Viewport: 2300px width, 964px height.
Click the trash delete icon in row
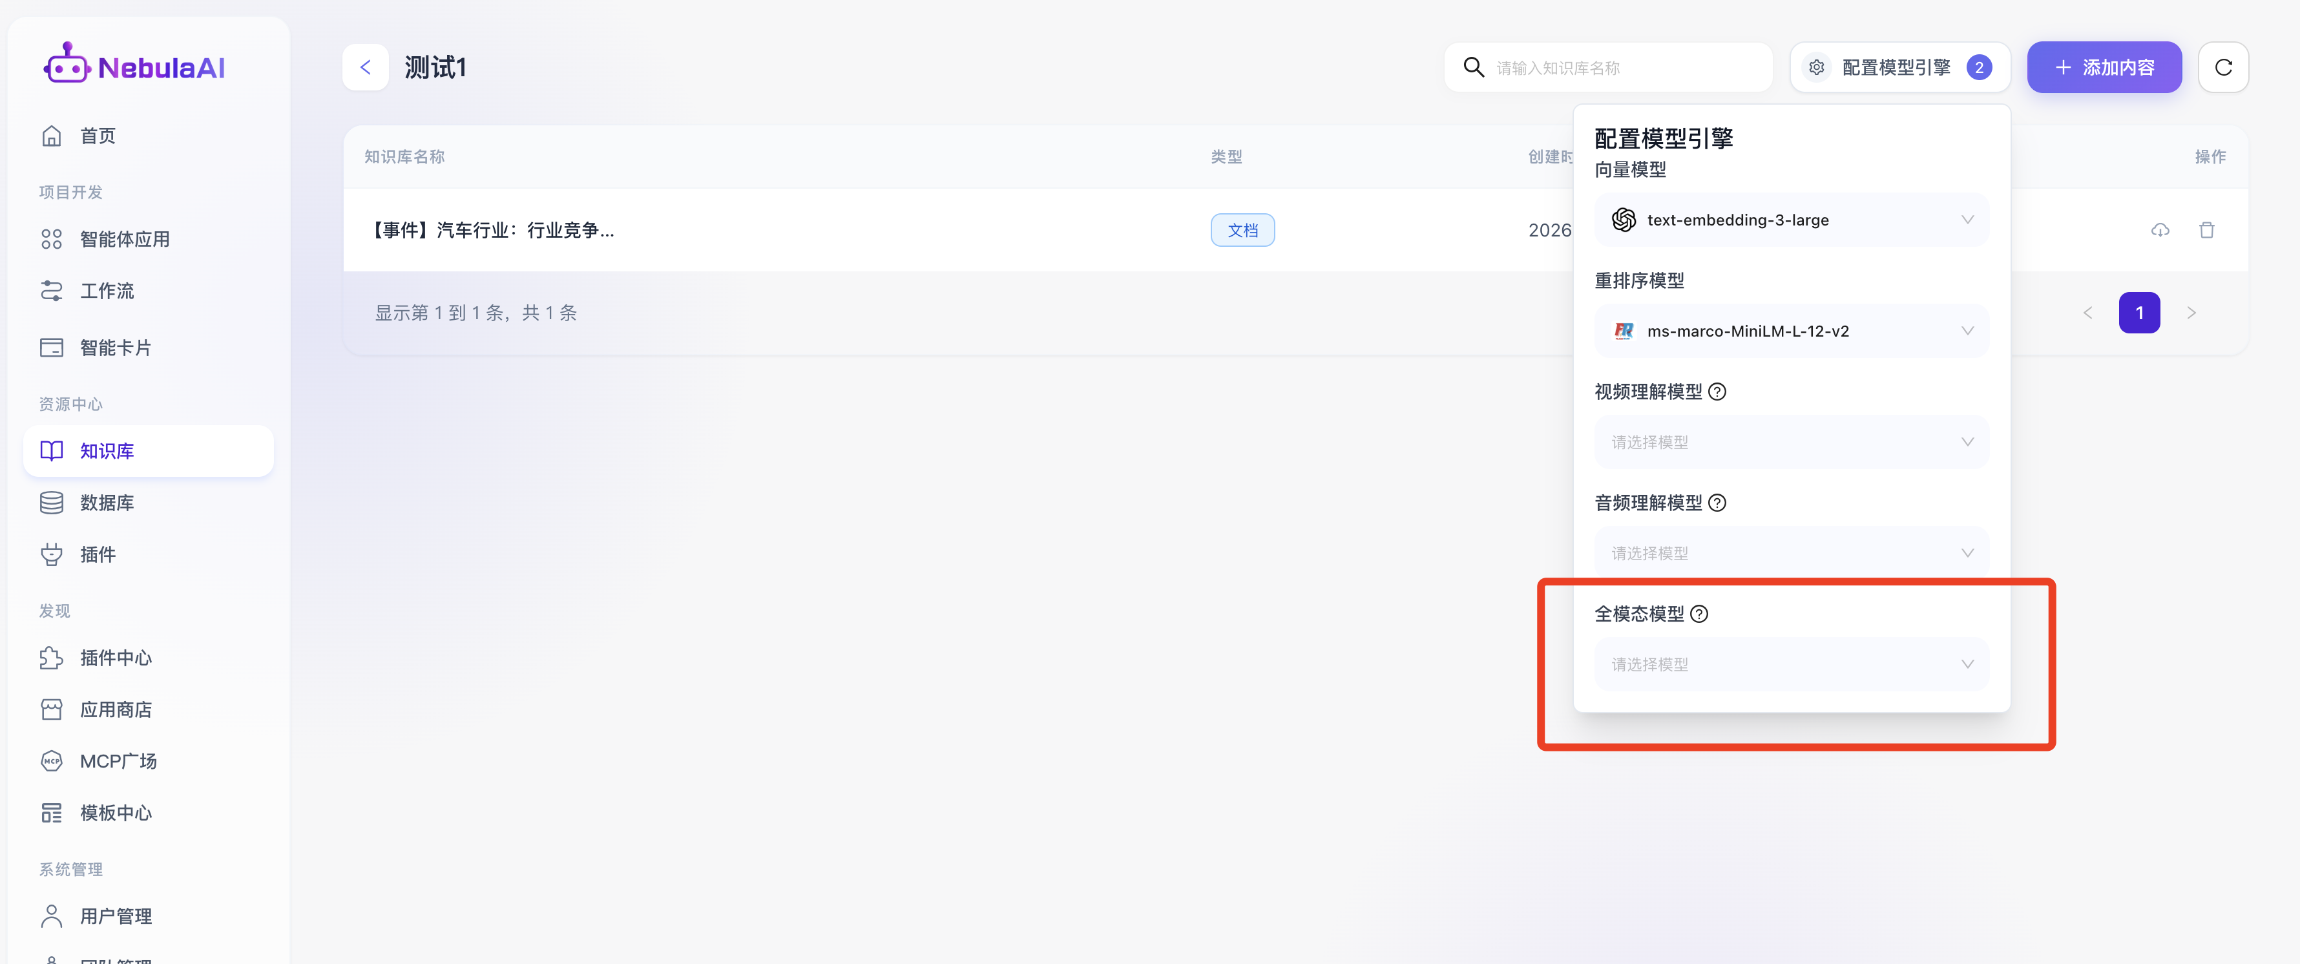pos(2206,230)
